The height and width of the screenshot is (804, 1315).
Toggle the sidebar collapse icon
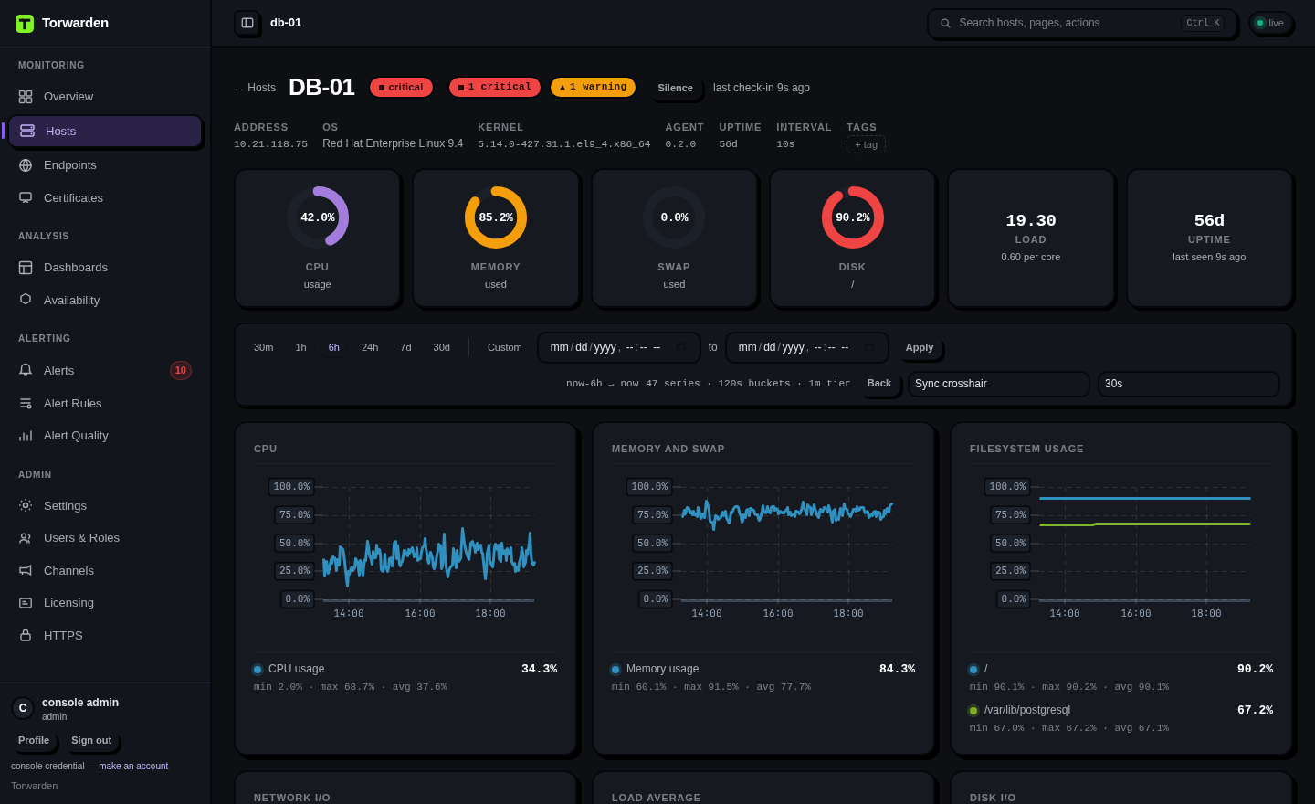click(247, 23)
